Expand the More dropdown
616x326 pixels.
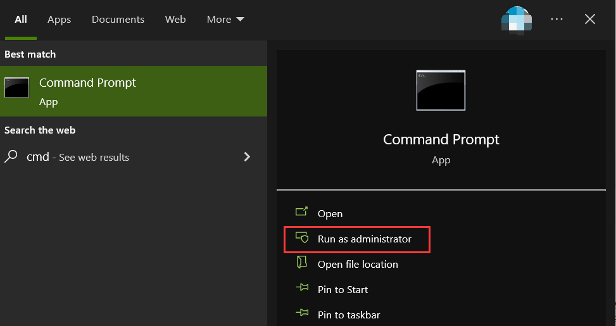point(225,19)
